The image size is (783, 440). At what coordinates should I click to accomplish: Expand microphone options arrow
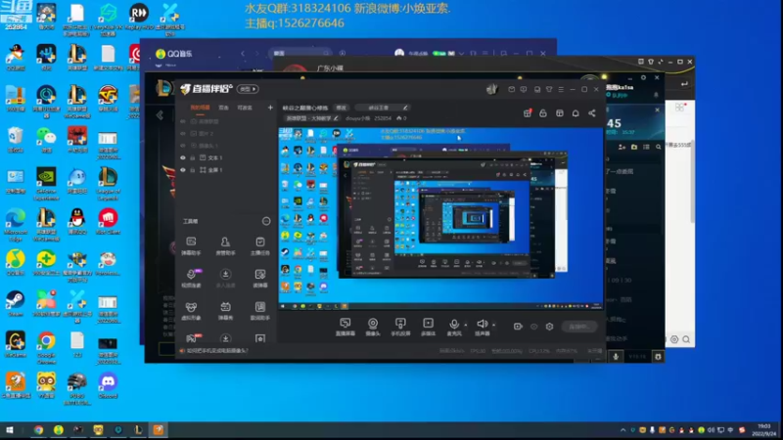coord(466,326)
